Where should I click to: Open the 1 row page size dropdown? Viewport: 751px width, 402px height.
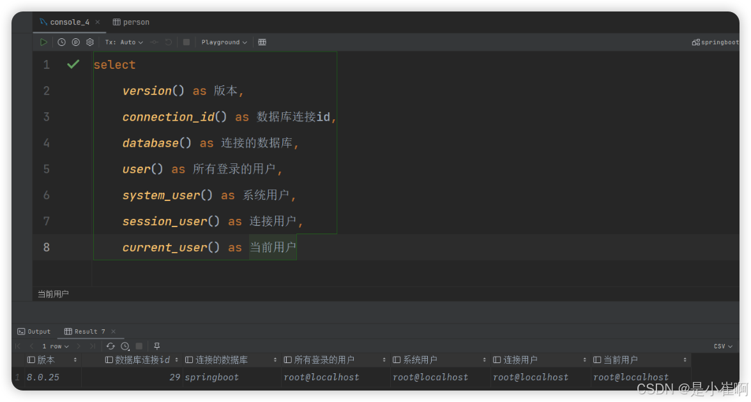(x=56, y=346)
